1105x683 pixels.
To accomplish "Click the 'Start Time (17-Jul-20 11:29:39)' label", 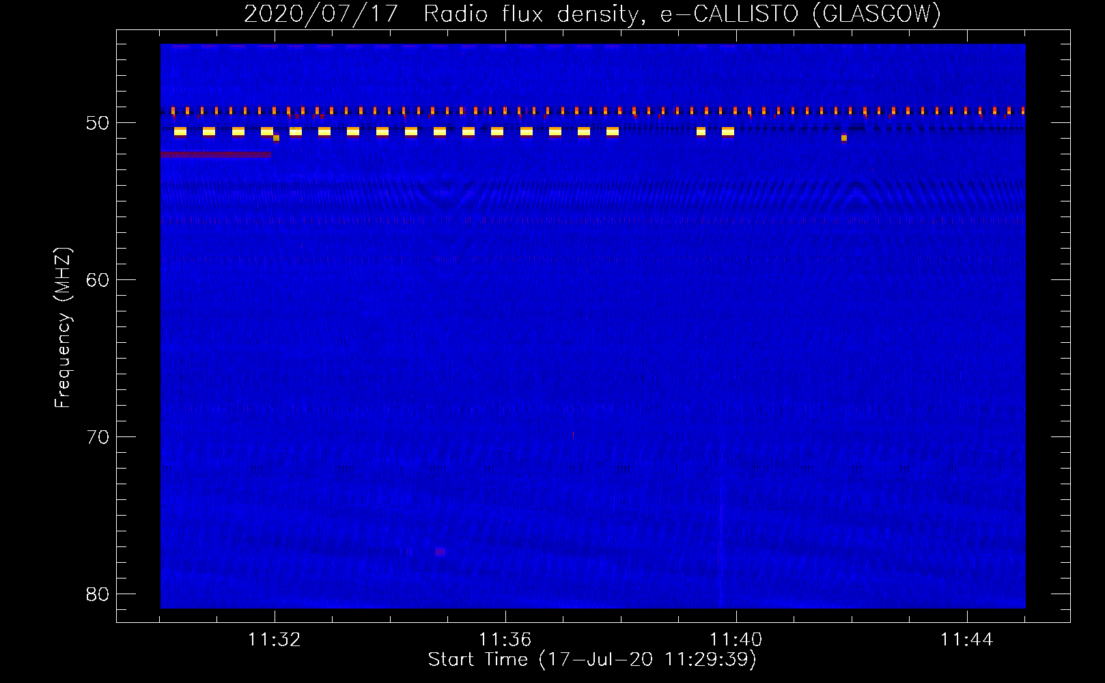I will (x=592, y=660).
